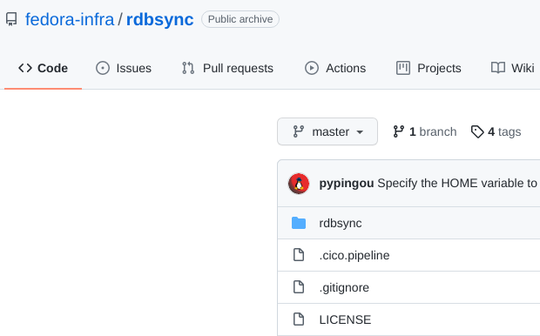Click the Actions play icon
This screenshot has height=336, width=540.
[312, 68]
